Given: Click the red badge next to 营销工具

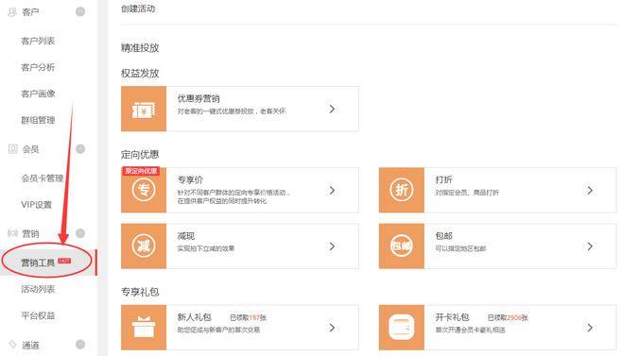Looking at the screenshot, I should [64, 261].
